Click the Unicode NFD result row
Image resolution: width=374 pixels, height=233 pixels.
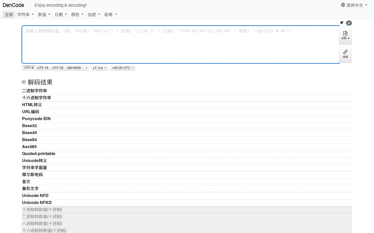(187, 196)
